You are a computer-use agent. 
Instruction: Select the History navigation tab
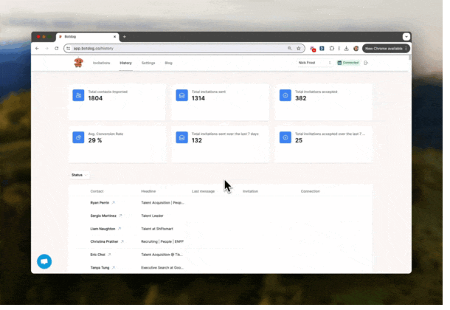click(x=125, y=63)
